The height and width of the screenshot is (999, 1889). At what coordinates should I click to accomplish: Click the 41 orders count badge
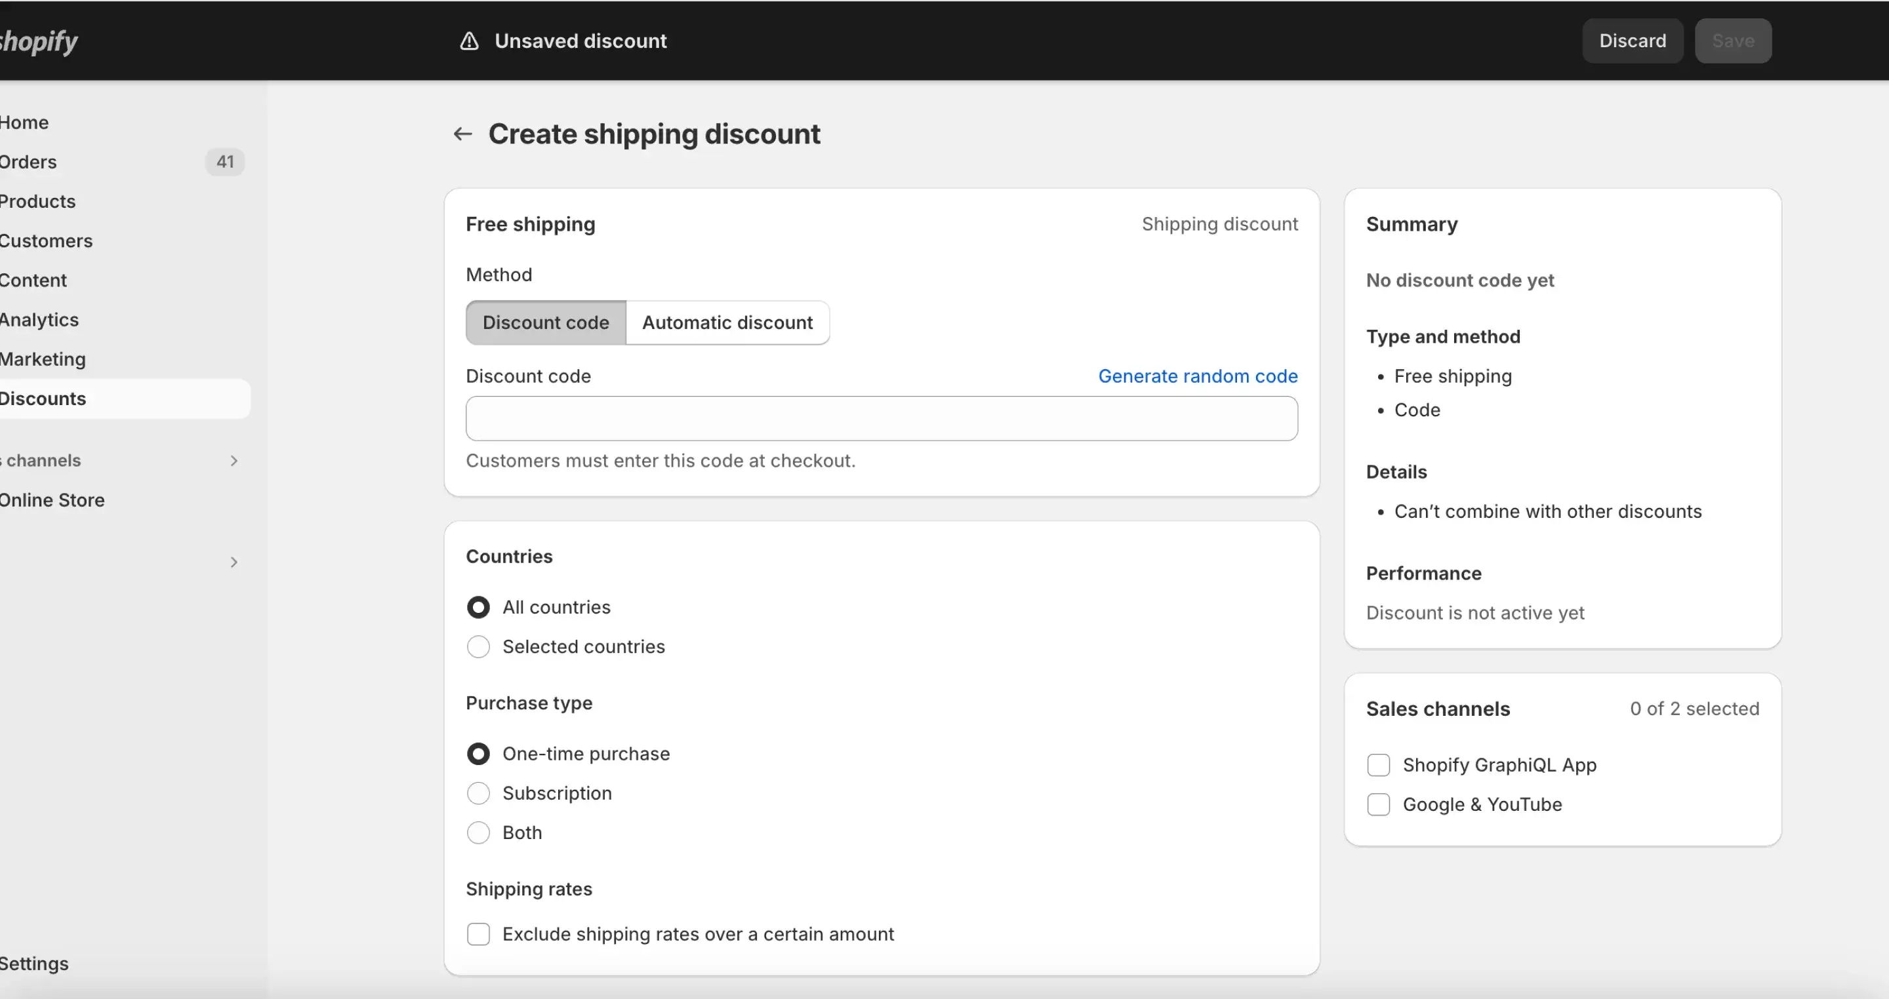click(225, 161)
